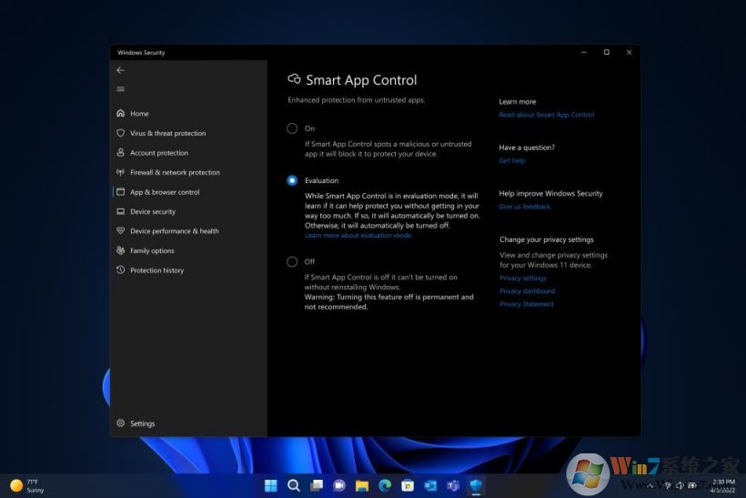The image size is (746, 498).
Task: Go to App & browser control
Action: (x=164, y=192)
